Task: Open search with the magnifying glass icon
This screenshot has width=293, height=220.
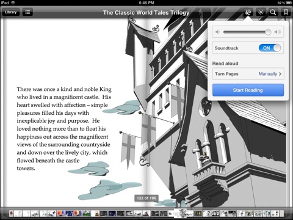Action: pyautogui.click(x=273, y=12)
